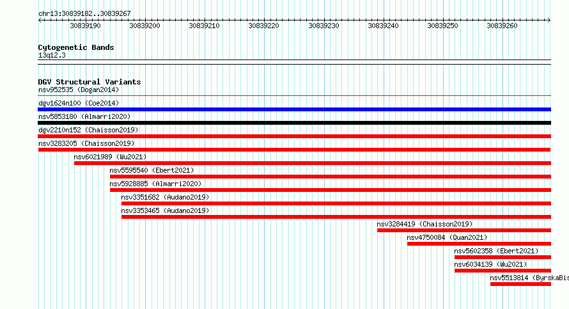Screen dimensions: 569x309
Task: Click the red bar under nsv6034139
Action: click(503, 271)
